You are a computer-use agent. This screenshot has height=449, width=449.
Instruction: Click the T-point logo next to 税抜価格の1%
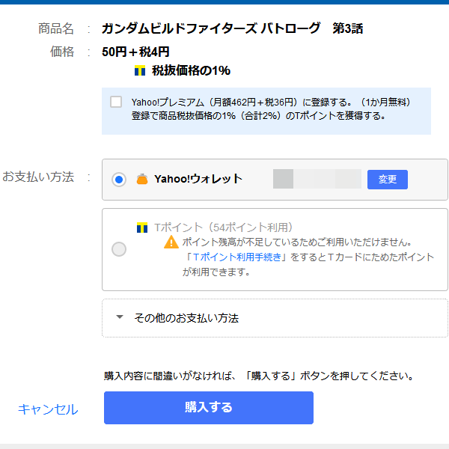tap(140, 70)
